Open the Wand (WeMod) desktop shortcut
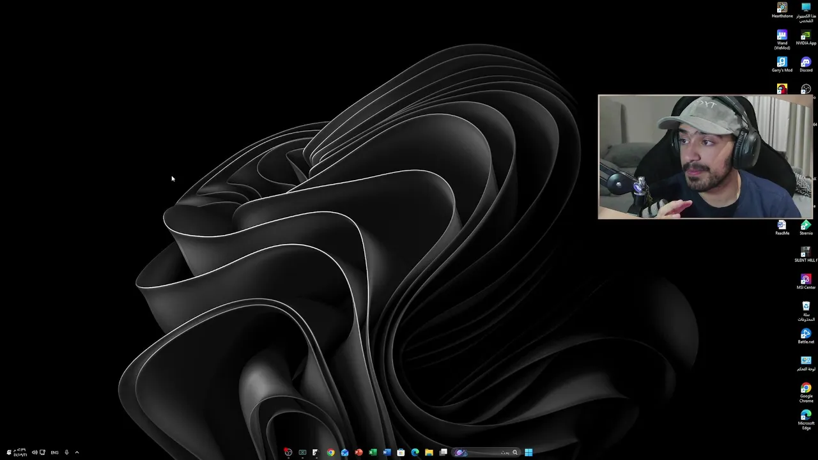The width and height of the screenshot is (818, 460). coord(782,40)
